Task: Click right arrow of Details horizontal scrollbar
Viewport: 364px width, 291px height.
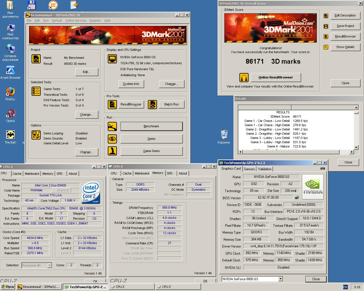Action: pos(352,152)
